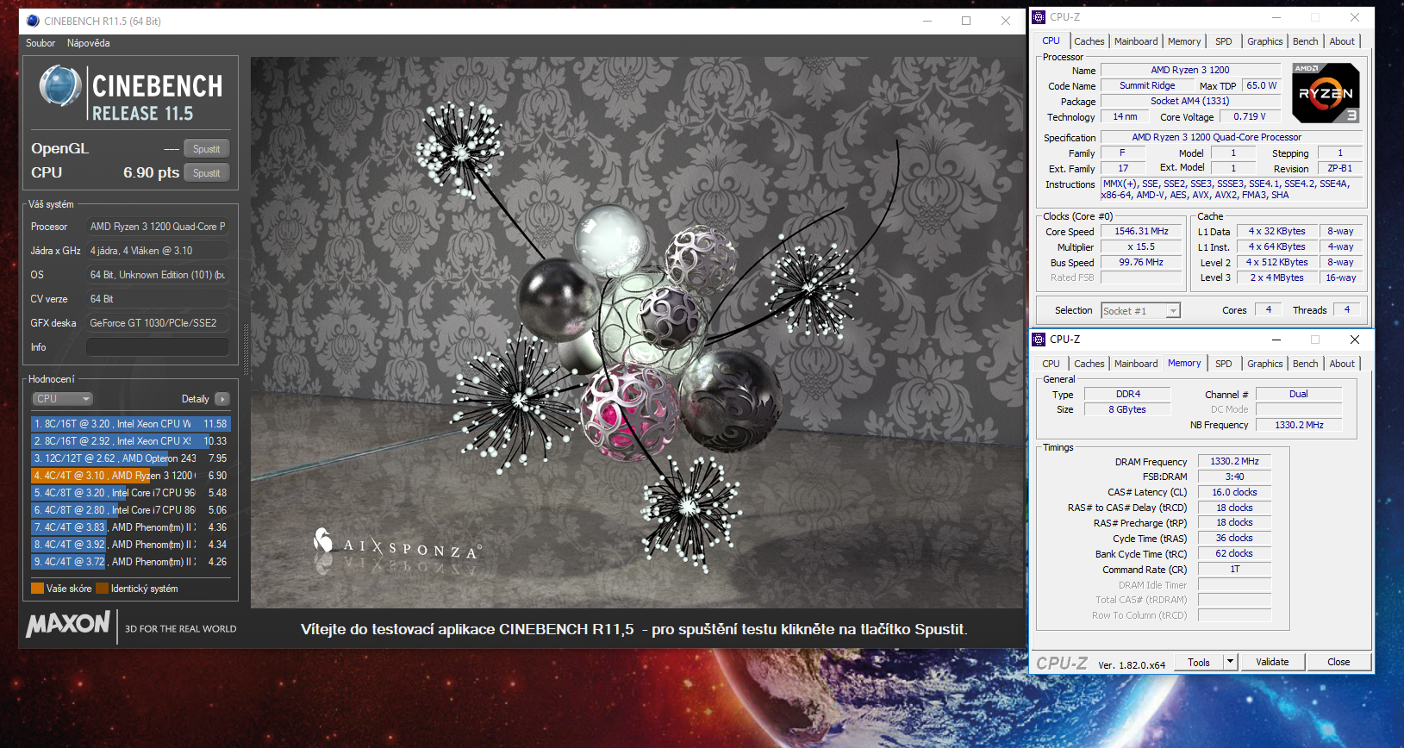Switch to Graphics tab in lower CPU-Z
The height and width of the screenshot is (748, 1404).
tap(1264, 364)
